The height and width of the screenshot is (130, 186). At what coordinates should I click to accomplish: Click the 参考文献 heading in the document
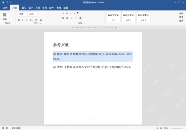coord(61,45)
